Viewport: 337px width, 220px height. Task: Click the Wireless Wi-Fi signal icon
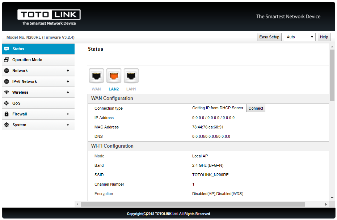point(7,92)
